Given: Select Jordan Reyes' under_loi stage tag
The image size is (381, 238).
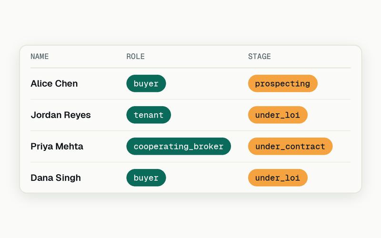Looking at the screenshot, I should (x=278, y=115).
